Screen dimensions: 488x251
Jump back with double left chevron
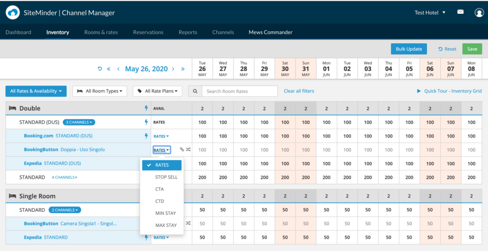(x=109, y=69)
